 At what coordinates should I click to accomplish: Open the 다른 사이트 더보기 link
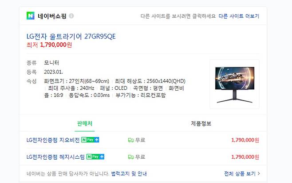click(239, 16)
